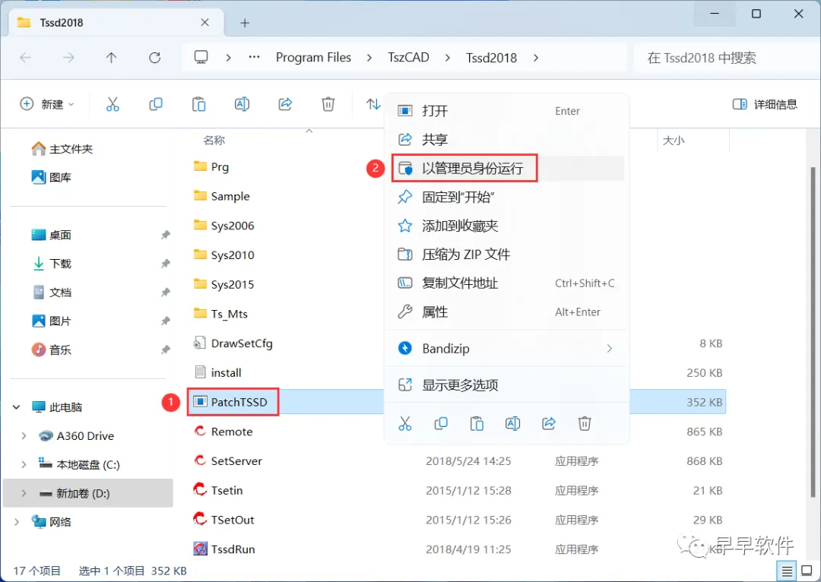Choose 属性 in the context menu
The height and width of the screenshot is (582, 821).
pos(506,312)
